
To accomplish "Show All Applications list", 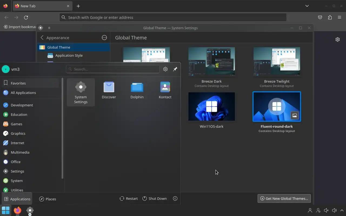I will [30, 93].
